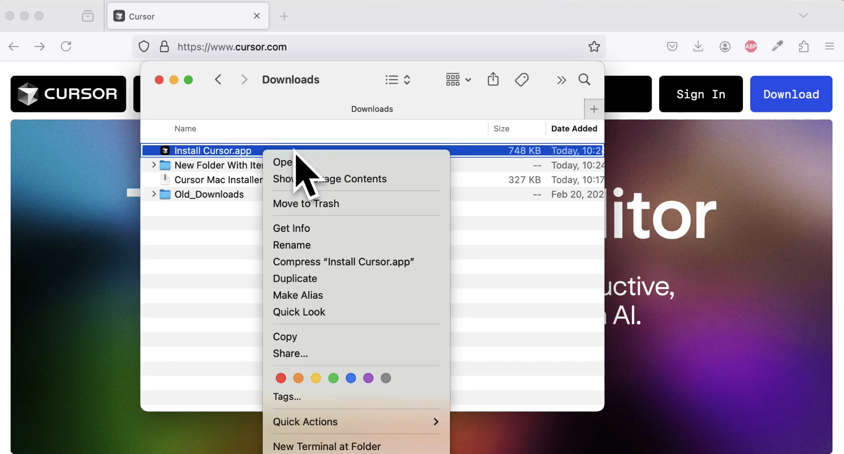Apply the yellow tag color
The image size is (844, 454).
pyautogui.click(x=316, y=378)
